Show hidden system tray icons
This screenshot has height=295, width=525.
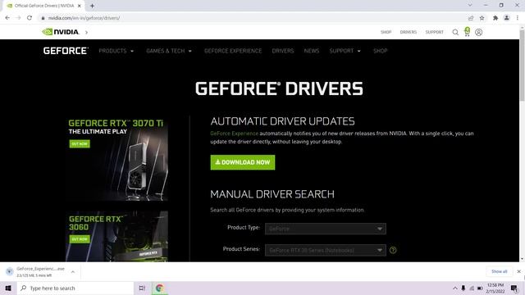pyautogui.click(x=455, y=288)
